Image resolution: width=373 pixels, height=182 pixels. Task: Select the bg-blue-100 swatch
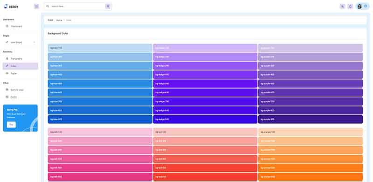tap(100, 48)
